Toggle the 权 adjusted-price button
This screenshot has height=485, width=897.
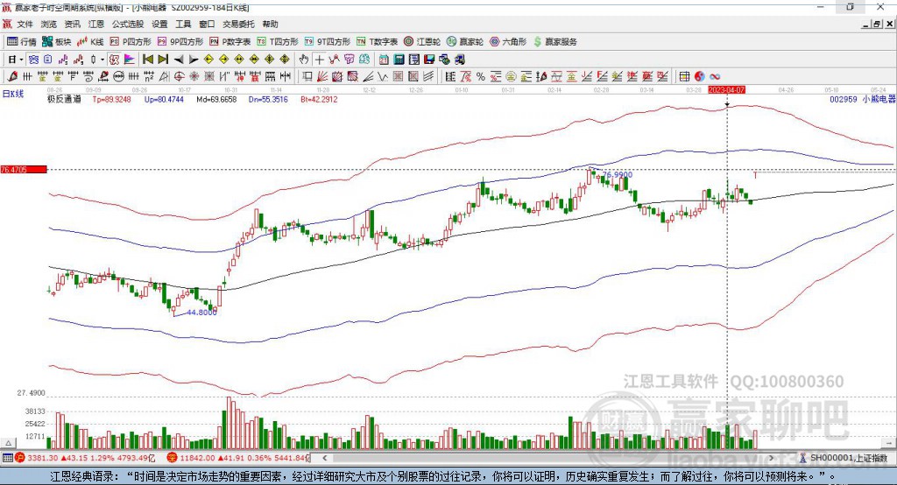coord(115,60)
